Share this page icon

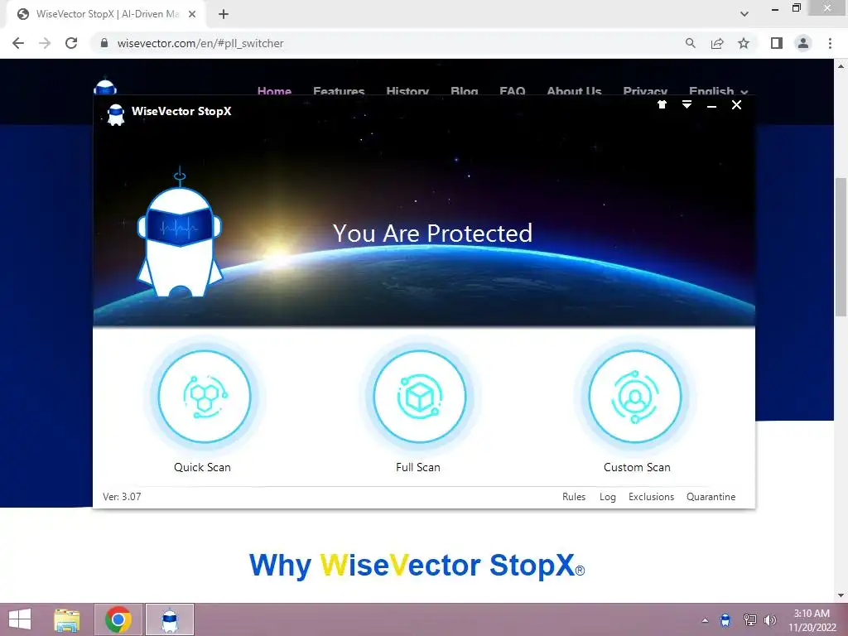coord(717,43)
